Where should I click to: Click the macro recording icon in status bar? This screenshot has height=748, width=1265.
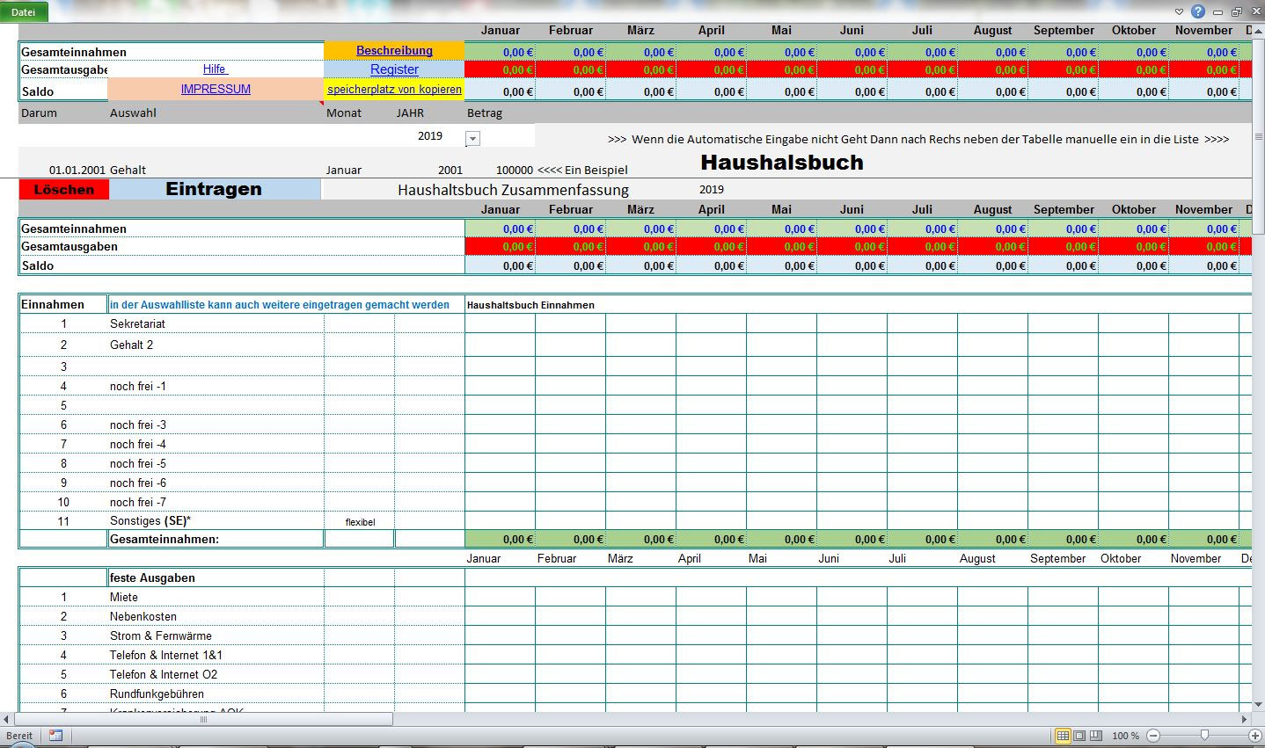pos(55,736)
